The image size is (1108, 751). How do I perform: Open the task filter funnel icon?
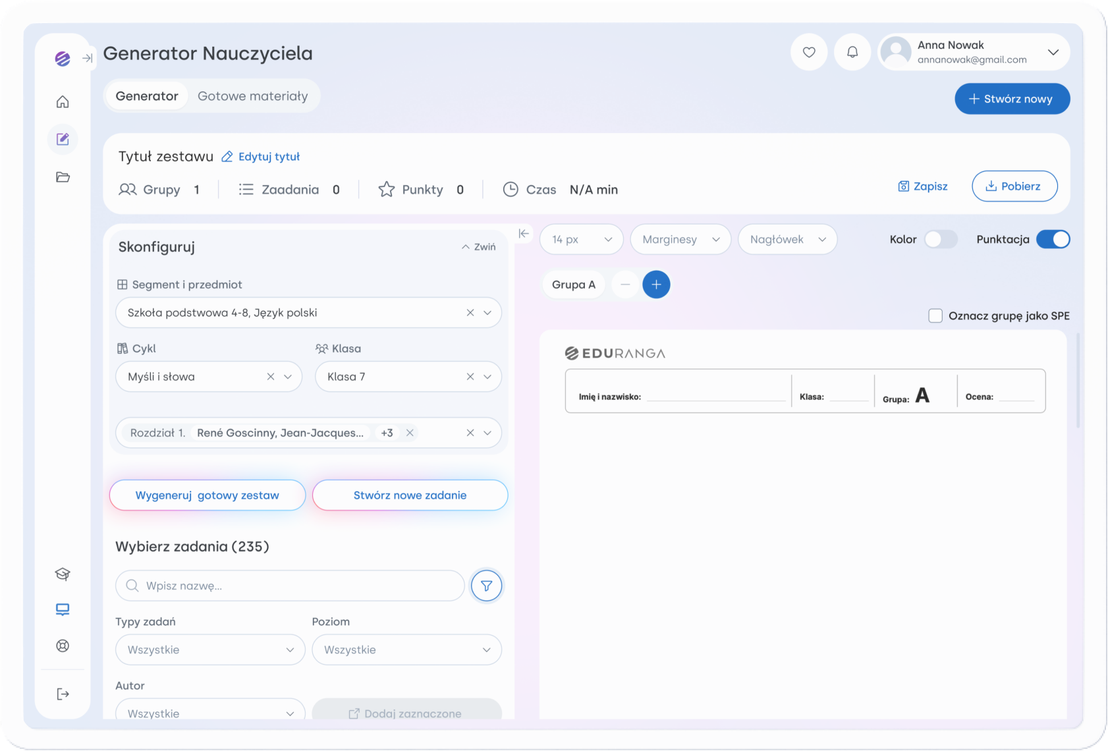(x=487, y=586)
